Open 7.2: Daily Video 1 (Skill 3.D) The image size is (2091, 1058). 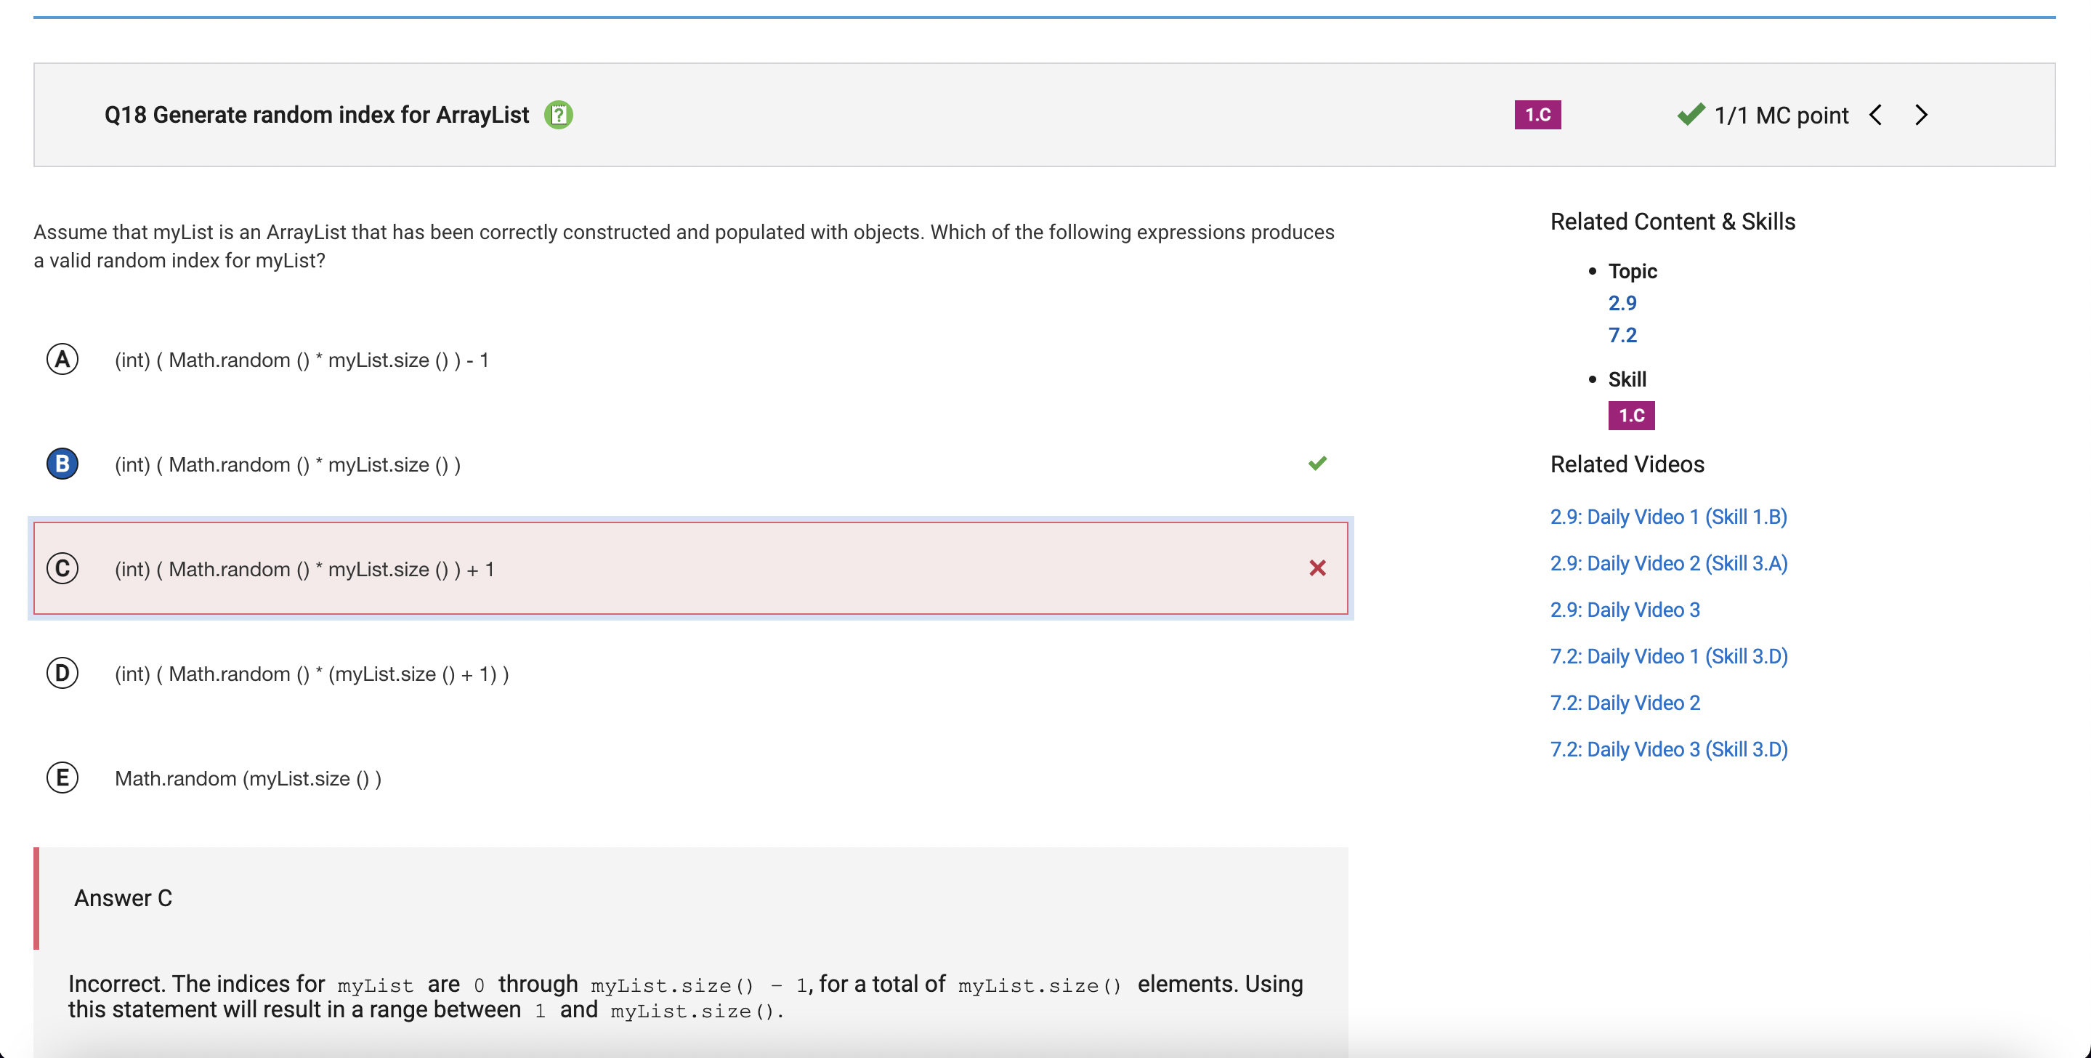click(x=1668, y=656)
